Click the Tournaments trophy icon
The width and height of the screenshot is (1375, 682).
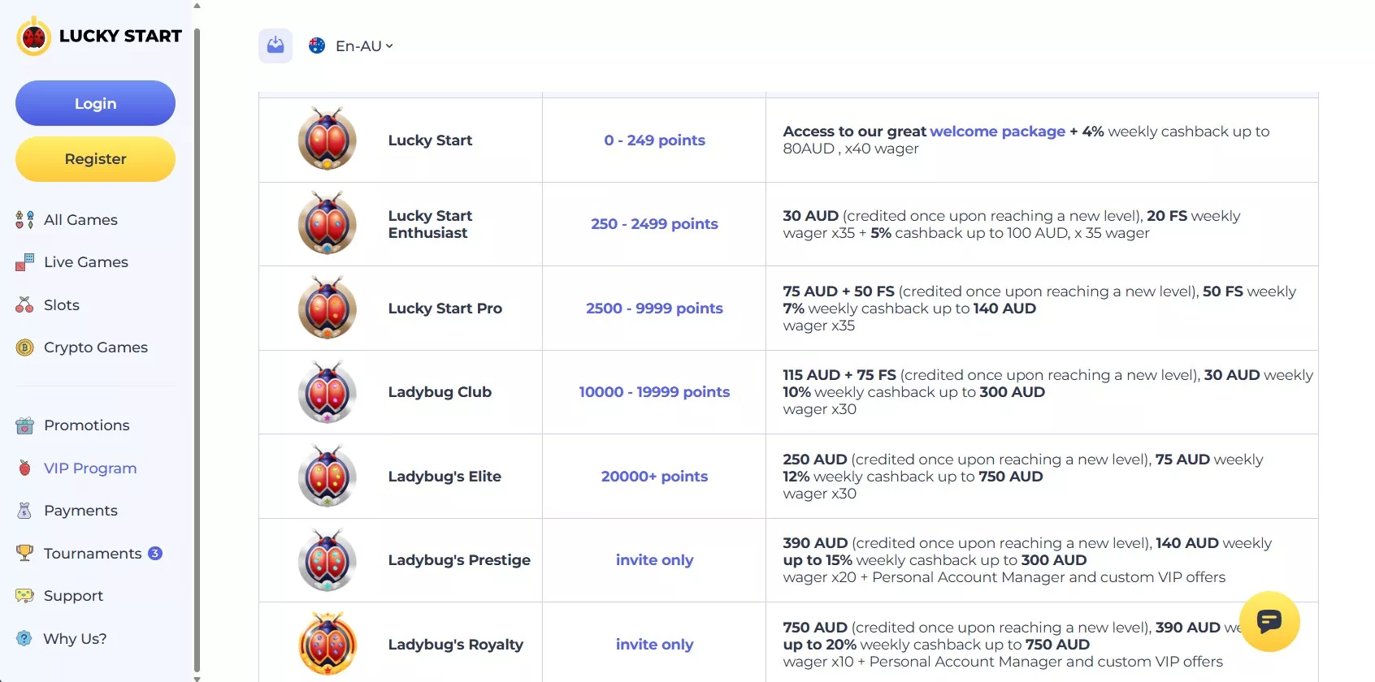tap(24, 553)
